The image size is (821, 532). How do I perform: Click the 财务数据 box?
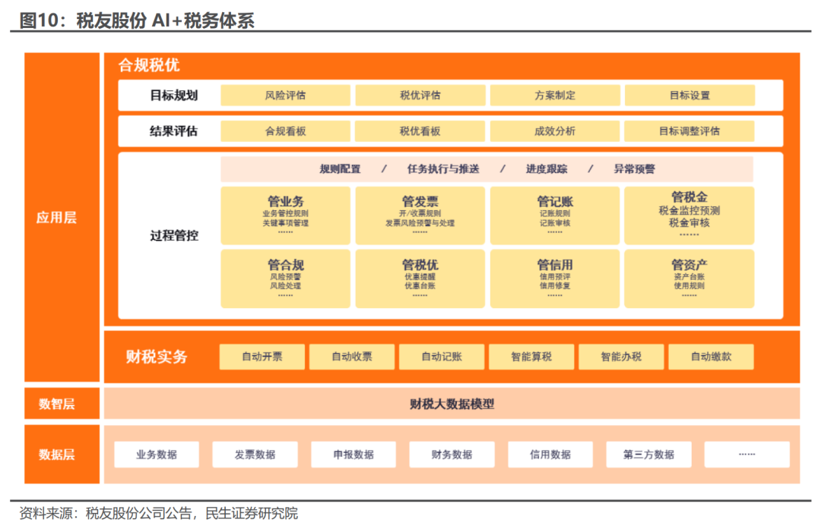coord(452,454)
